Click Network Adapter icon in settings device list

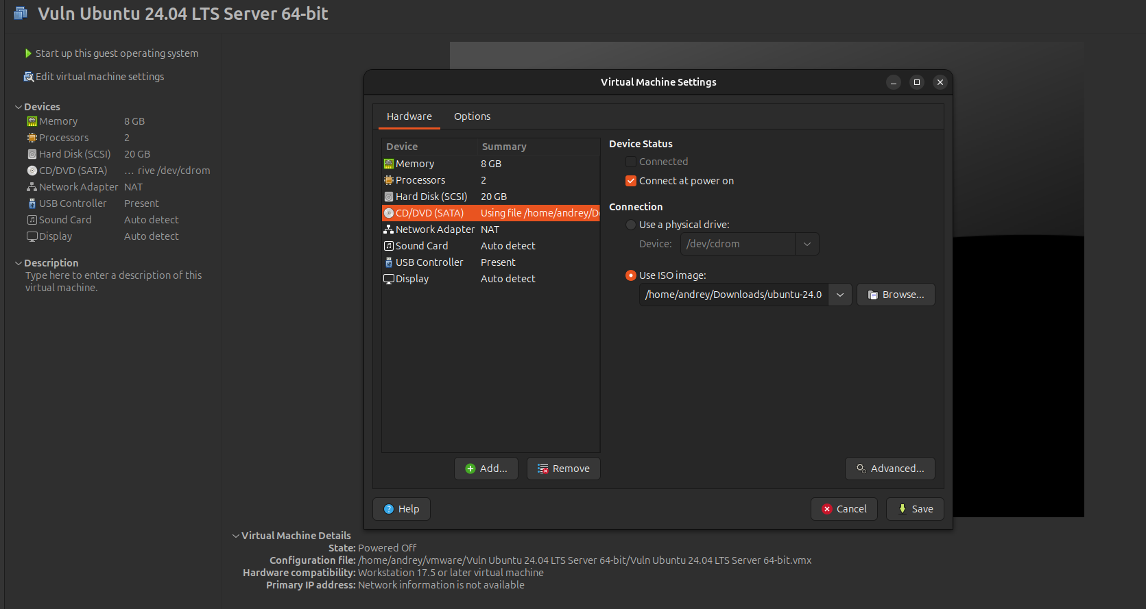pos(388,229)
